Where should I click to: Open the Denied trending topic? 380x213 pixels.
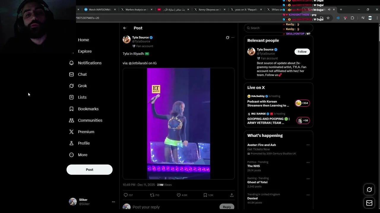point(252,199)
